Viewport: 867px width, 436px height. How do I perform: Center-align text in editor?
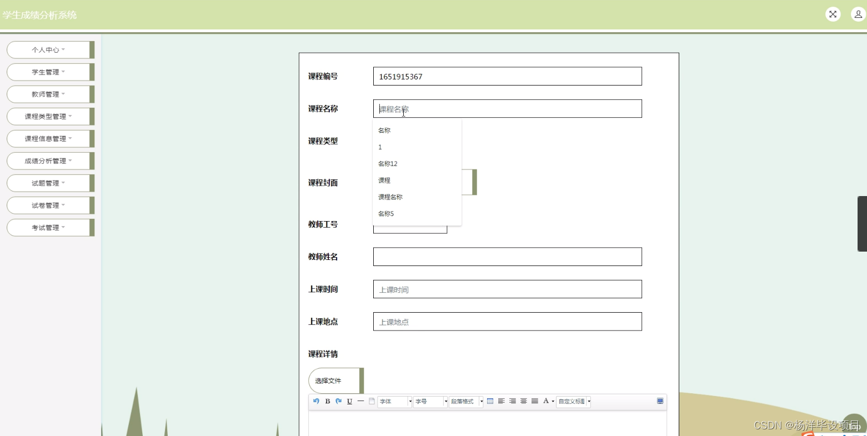(x=523, y=401)
